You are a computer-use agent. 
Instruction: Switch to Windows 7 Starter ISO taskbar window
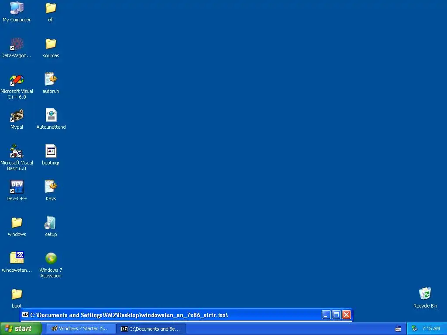81,329
